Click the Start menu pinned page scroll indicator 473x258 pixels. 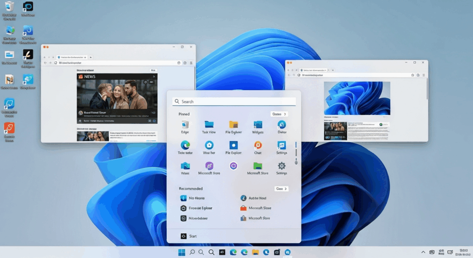[296, 152]
